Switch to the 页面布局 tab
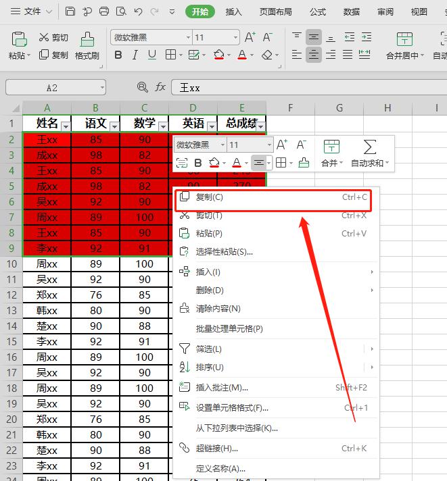Image resolution: width=447 pixels, height=481 pixels. (275, 11)
